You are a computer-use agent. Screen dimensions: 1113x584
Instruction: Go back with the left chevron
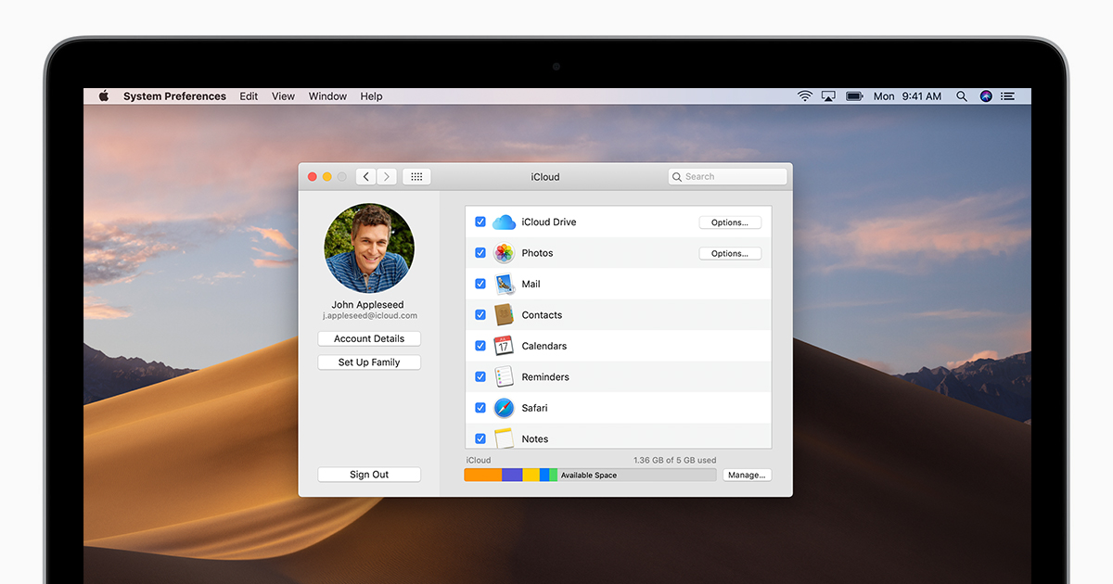pos(366,176)
